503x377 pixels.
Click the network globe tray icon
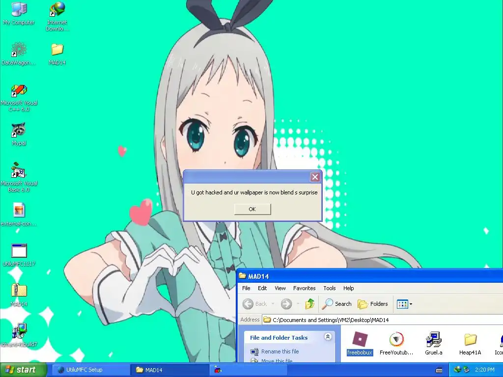(457, 370)
